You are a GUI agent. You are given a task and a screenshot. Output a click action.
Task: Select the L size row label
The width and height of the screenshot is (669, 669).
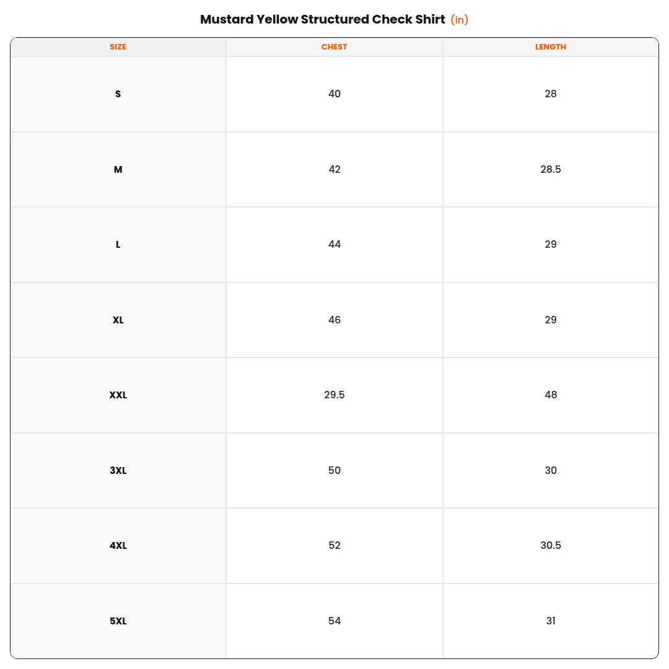point(118,245)
